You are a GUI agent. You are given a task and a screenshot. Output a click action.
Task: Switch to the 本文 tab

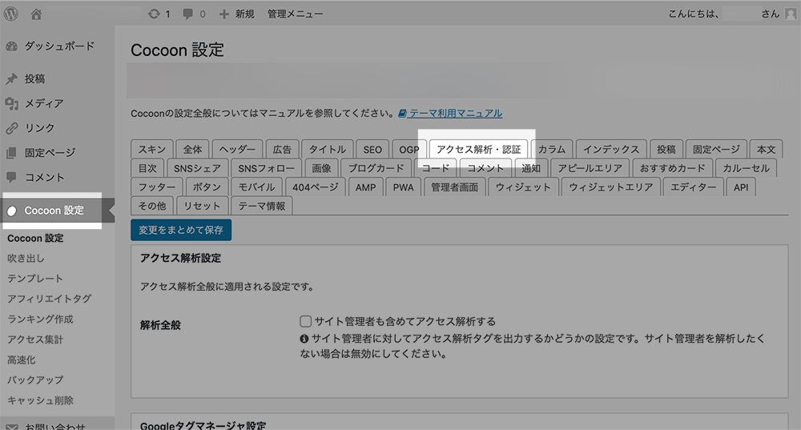tap(766, 149)
